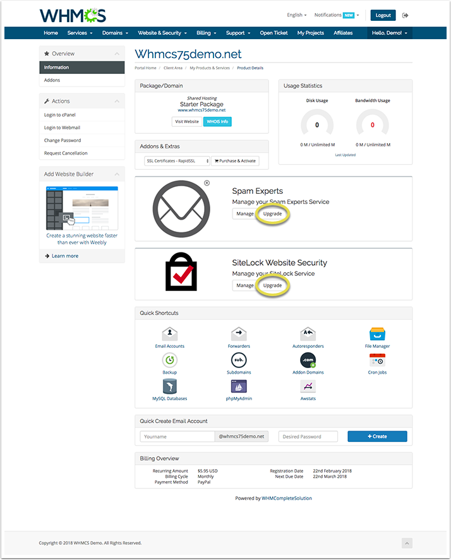This screenshot has height=560, width=451.
Task: Open the Email Accounts shortcut icon
Action: tap(170, 333)
